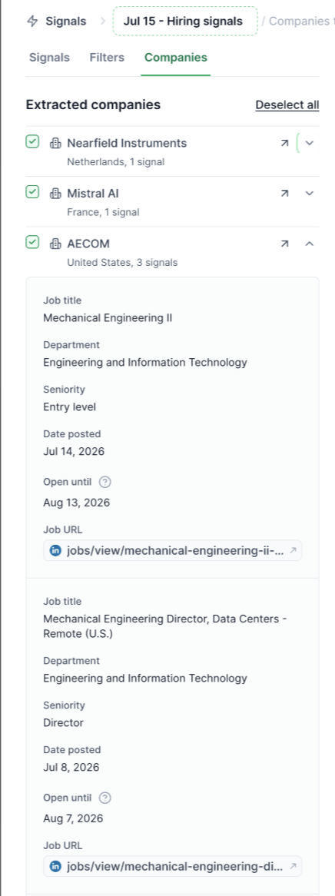Switch to the Signals tab
This screenshot has height=896, width=335.
click(49, 57)
